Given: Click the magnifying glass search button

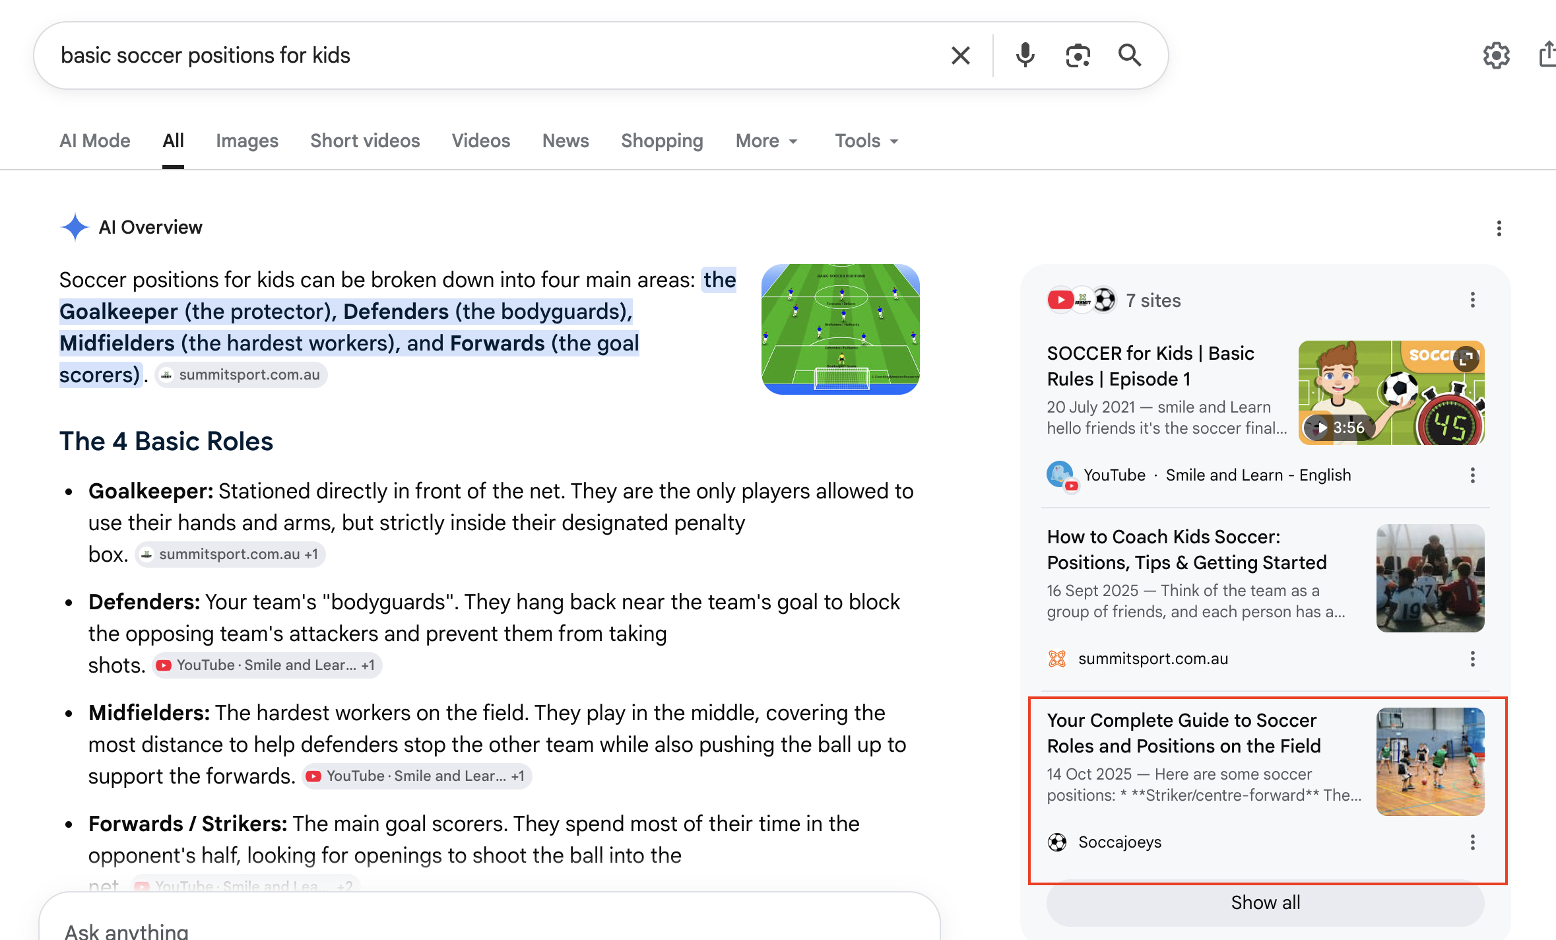Looking at the screenshot, I should pyautogui.click(x=1130, y=55).
